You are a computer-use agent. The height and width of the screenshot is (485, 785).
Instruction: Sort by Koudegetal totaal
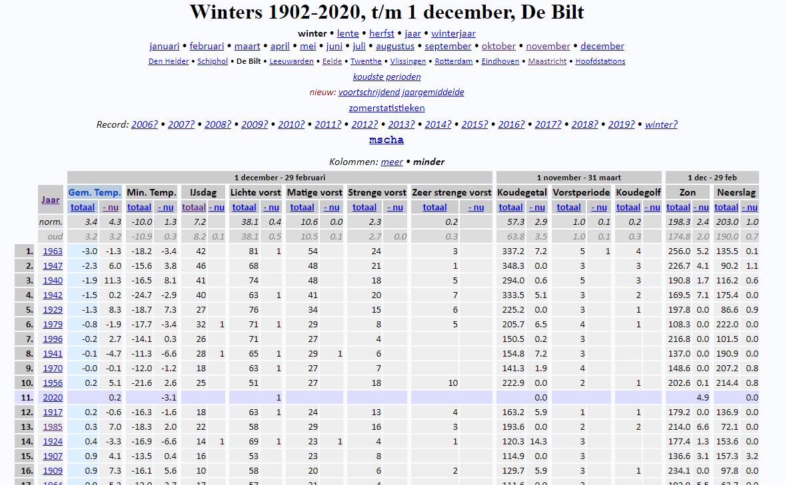510,207
